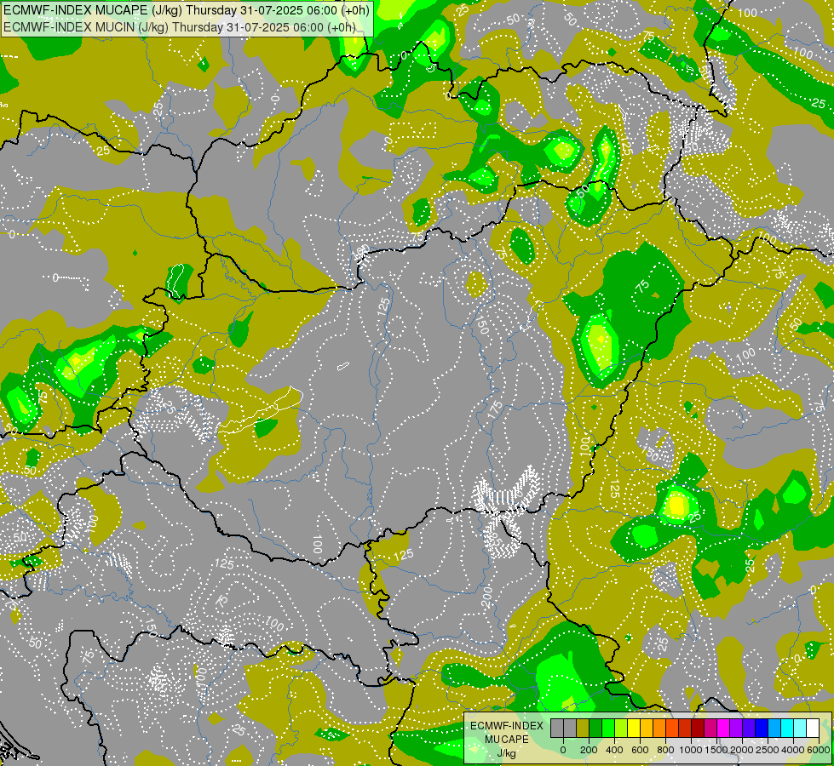Click the 'ECMWF-INDEX MUCAPE (J/kg)' title line

pyautogui.click(x=187, y=10)
